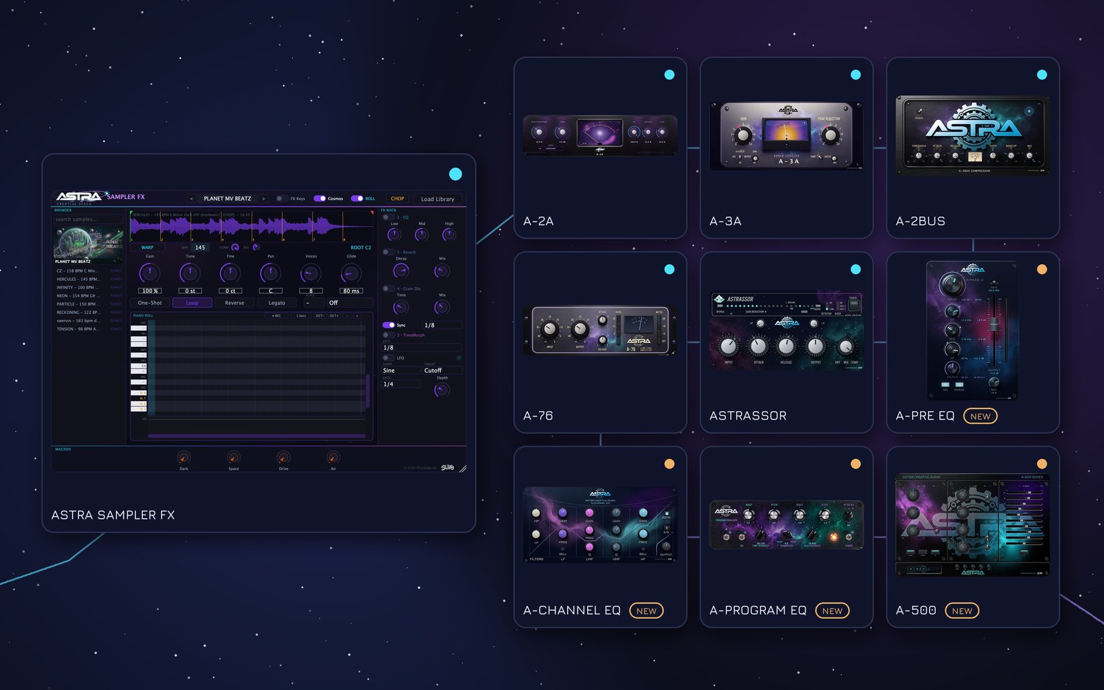Turn off the ROLL switch

pos(357,199)
